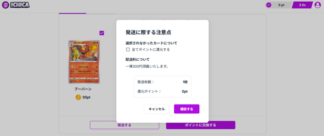324x136 pixels.
Task: Click the ICHICA card logo icon
Action: (x=5, y=5)
